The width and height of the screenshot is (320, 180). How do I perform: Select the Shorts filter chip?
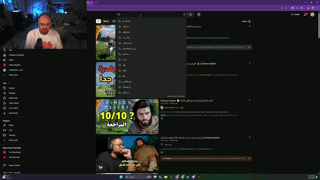click(106, 21)
